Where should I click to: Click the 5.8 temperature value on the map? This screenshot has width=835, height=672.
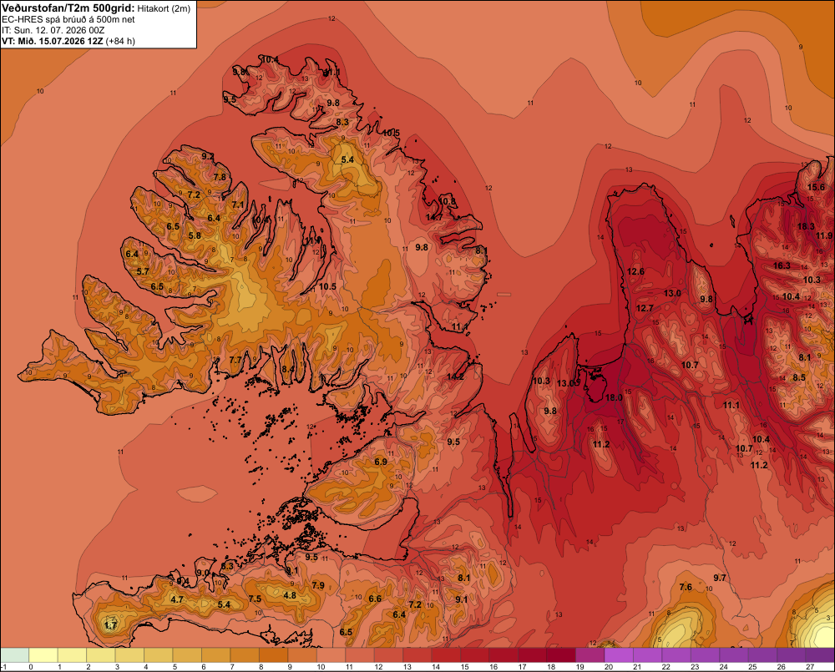(x=195, y=235)
